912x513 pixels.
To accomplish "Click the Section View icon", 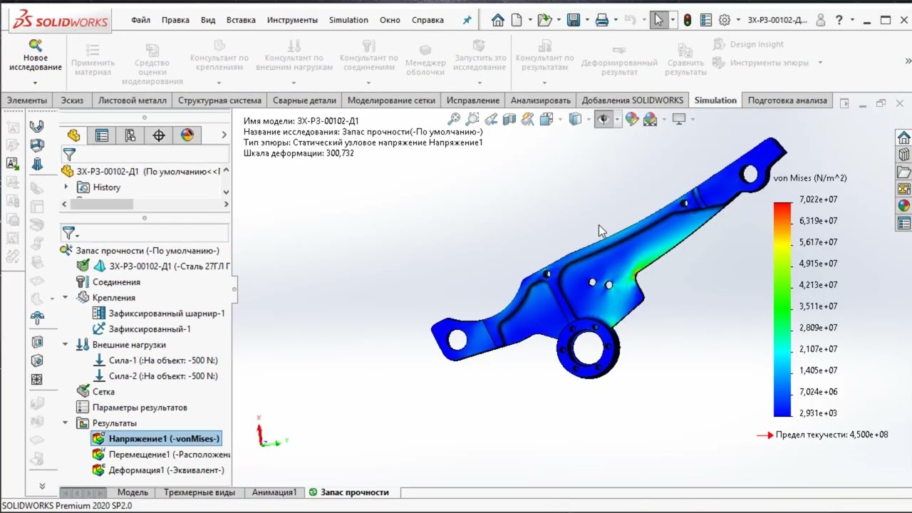I will [x=509, y=119].
